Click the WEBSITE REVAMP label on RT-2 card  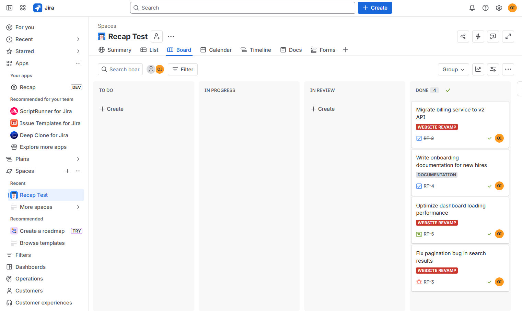pos(437,127)
